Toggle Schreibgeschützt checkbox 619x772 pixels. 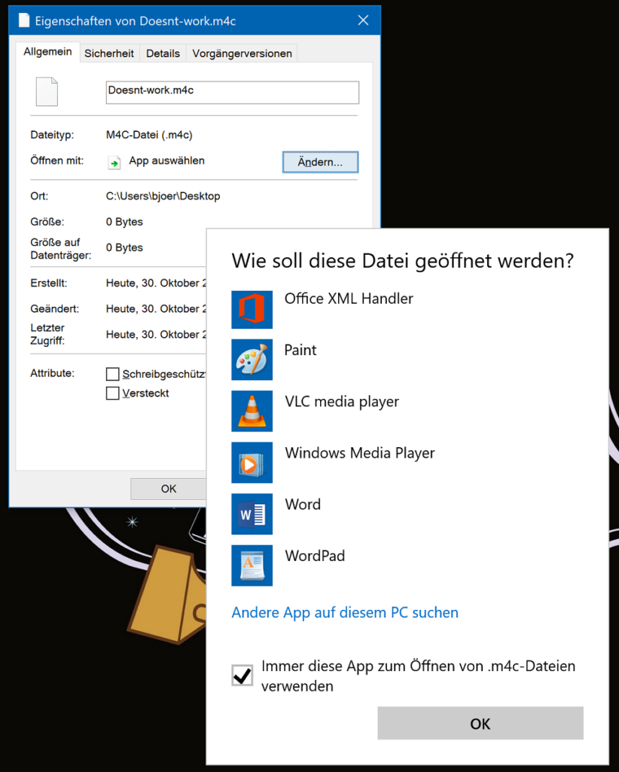[x=113, y=374]
